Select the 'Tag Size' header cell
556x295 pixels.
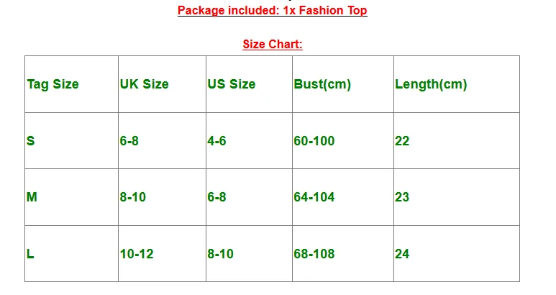[53, 84]
